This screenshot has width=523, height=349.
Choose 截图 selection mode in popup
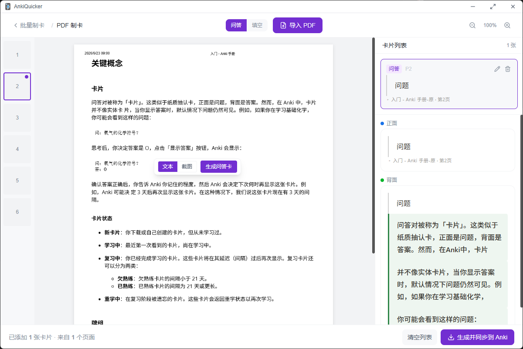[187, 167]
